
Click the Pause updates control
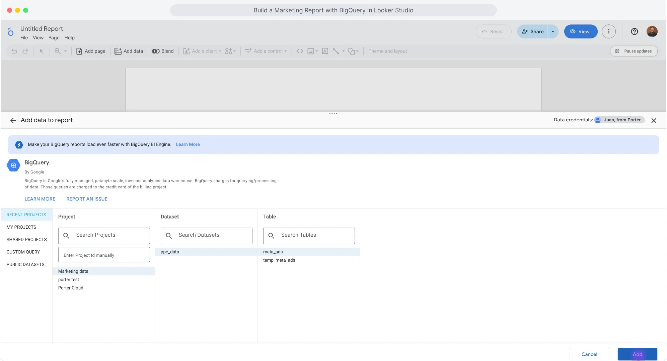coord(634,51)
